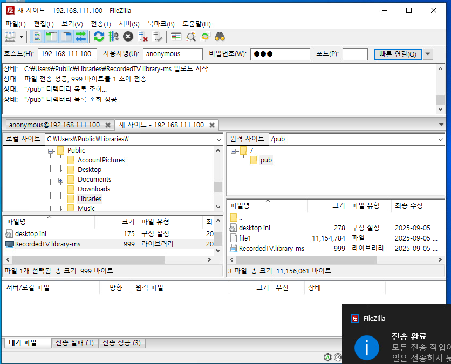Cancel the current operation

(128, 37)
